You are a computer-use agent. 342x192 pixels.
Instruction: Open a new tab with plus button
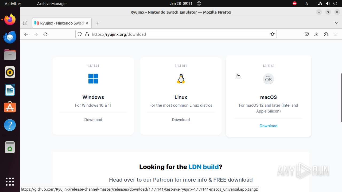[97, 23]
